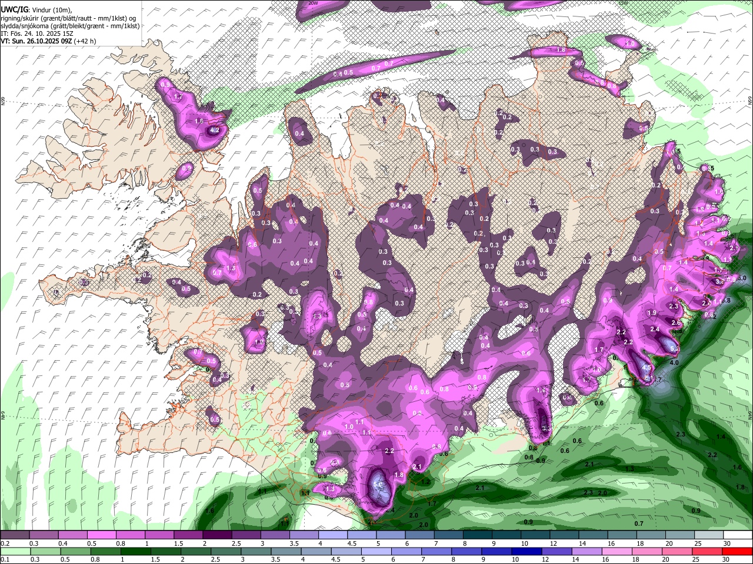Click the '2.6' value on the eastern map
753x564 pixels.
tap(676, 323)
